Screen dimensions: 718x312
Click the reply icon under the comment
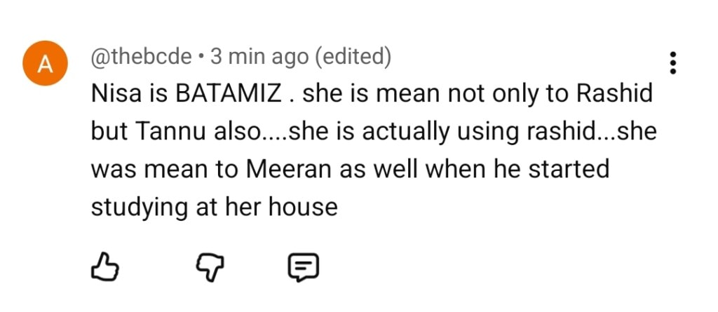304,266
